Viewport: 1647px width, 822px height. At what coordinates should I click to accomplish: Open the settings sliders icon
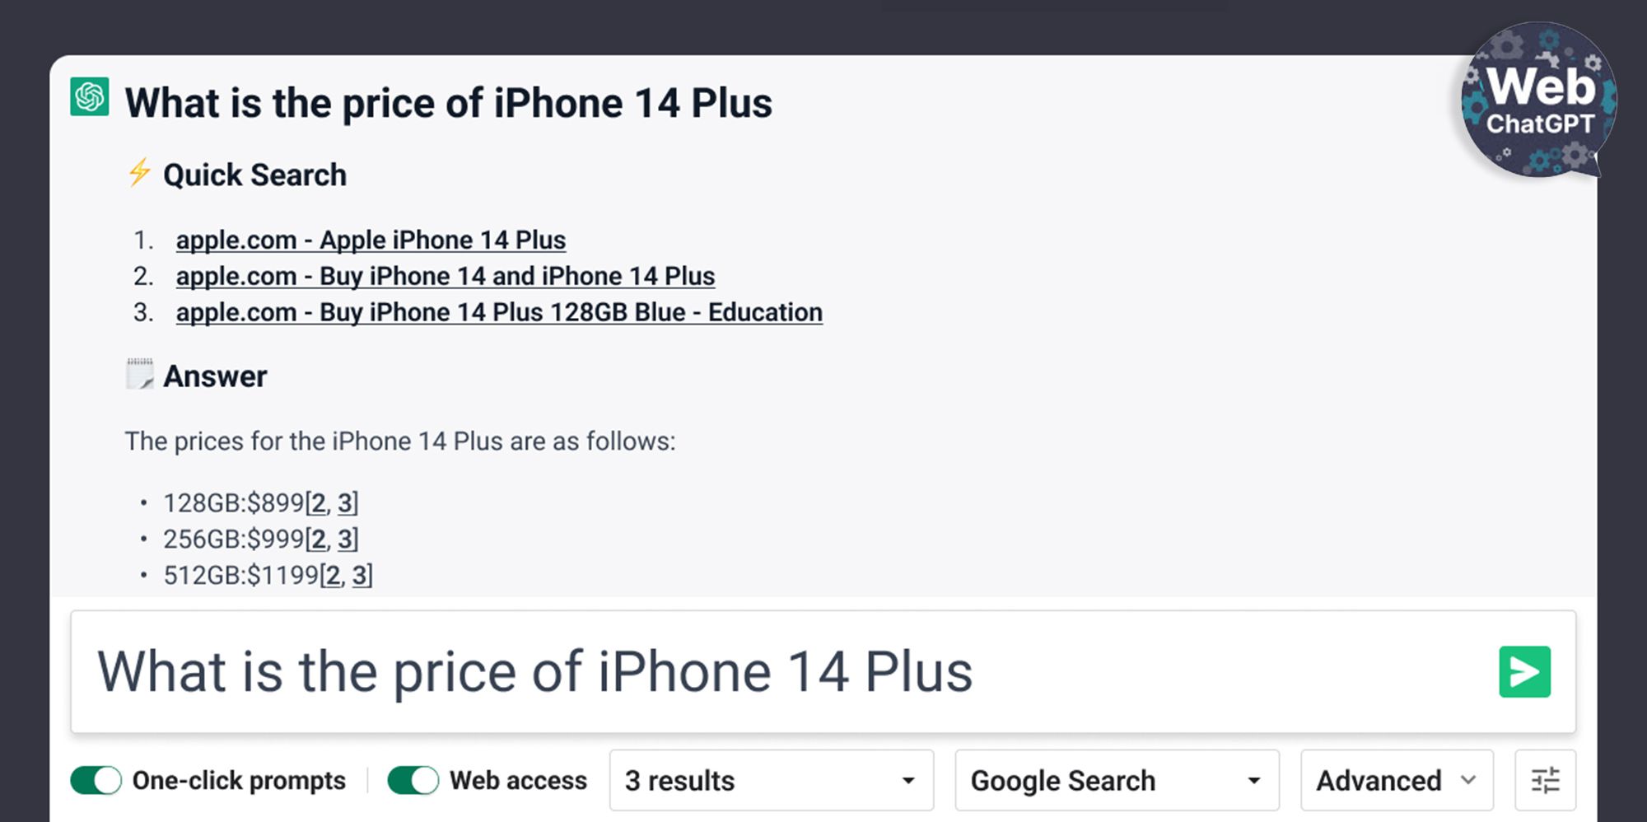click(1545, 780)
